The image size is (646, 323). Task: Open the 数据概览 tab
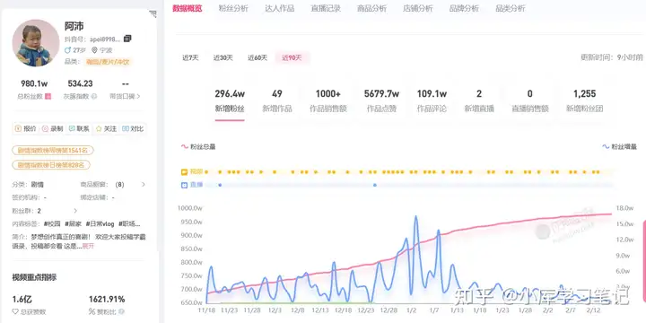point(187,9)
